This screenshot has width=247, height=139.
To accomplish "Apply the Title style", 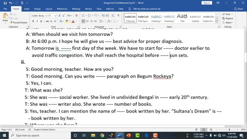I will [182, 18].
